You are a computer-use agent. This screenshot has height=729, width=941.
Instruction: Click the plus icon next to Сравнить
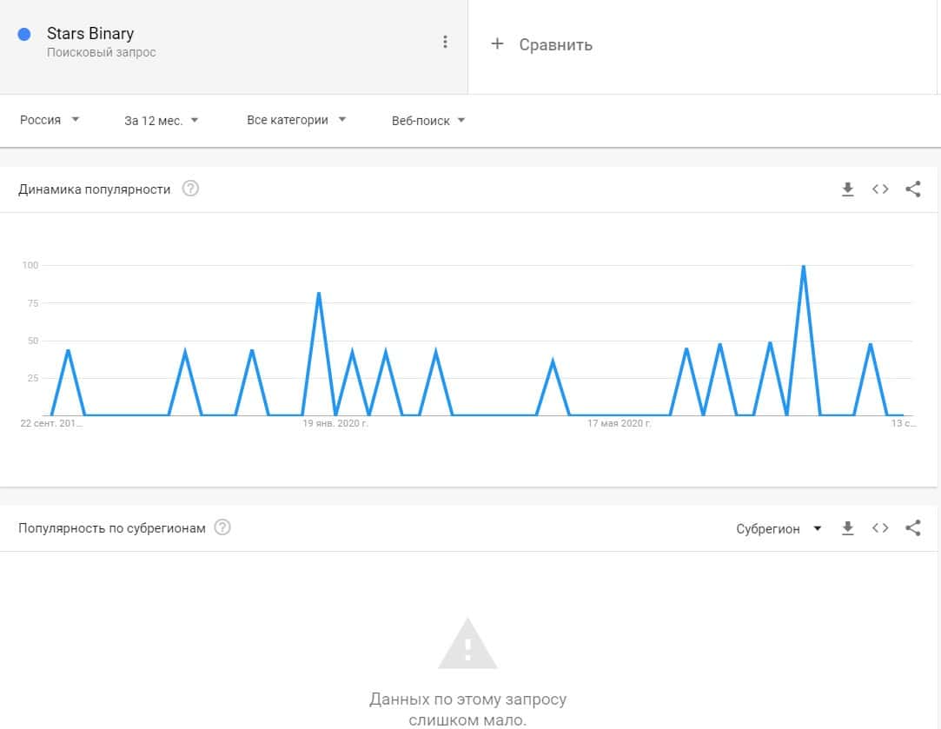coord(497,43)
